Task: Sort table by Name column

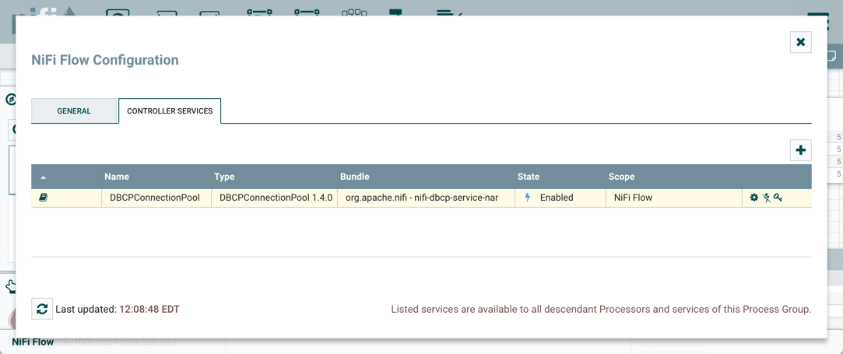Action: (x=117, y=177)
